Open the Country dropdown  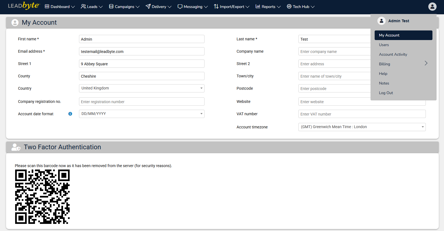tap(142, 88)
